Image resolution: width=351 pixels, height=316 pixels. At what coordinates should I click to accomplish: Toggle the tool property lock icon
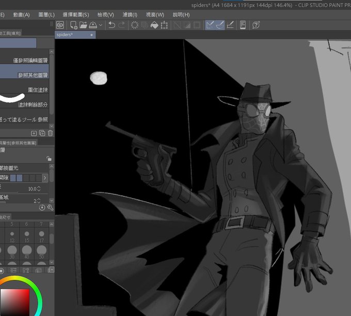click(x=49, y=159)
